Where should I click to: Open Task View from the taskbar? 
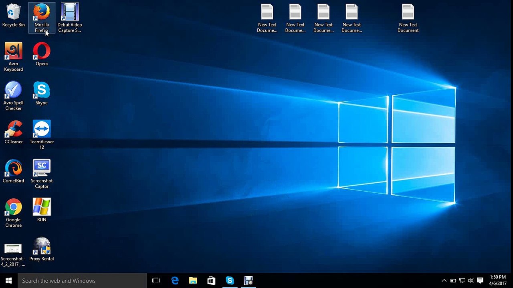156,281
